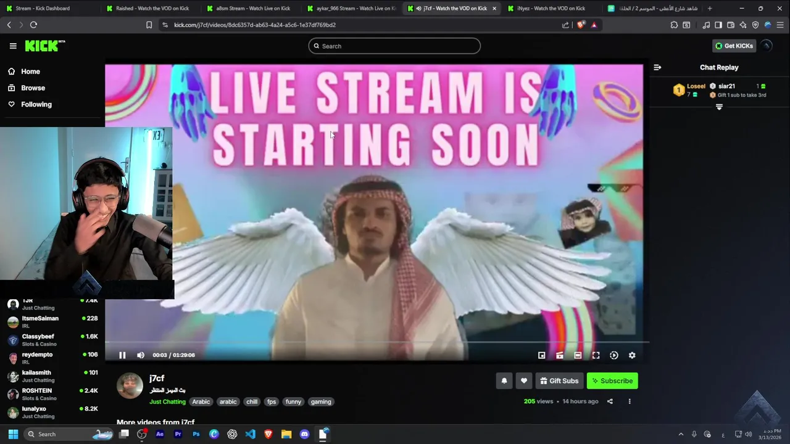This screenshot has width=790, height=444.
Task: Open Photoshop from taskbar
Action: point(196,434)
